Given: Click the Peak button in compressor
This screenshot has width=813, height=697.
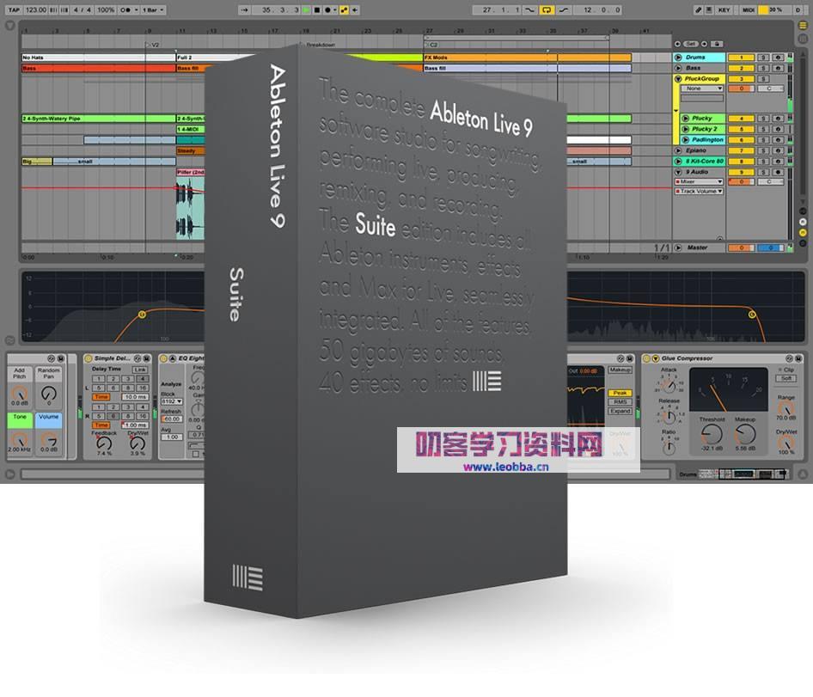Looking at the screenshot, I should [620, 393].
